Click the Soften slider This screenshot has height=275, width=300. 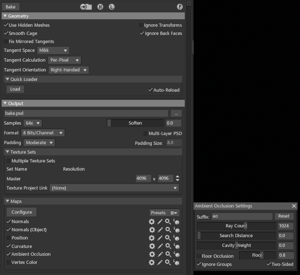point(135,123)
